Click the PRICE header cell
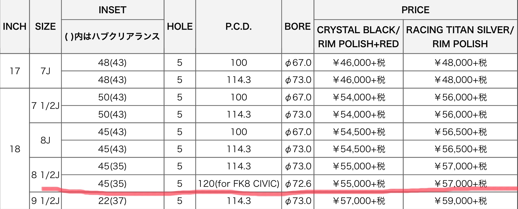Image resolution: width=518 pixels, height=209 pixels. pyautogui.click(x=416, y=10)
